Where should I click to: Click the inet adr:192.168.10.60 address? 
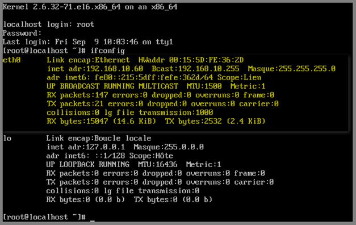[95, 69]
